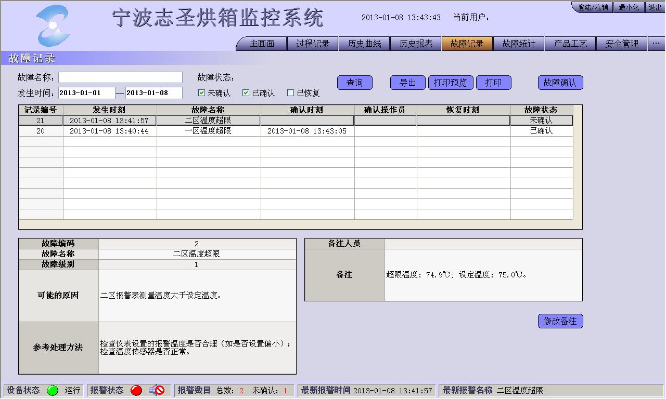Click the 未确认 status cell in row 21
Viewport: 666px width, 399px height.
click(x=542, y=121)
